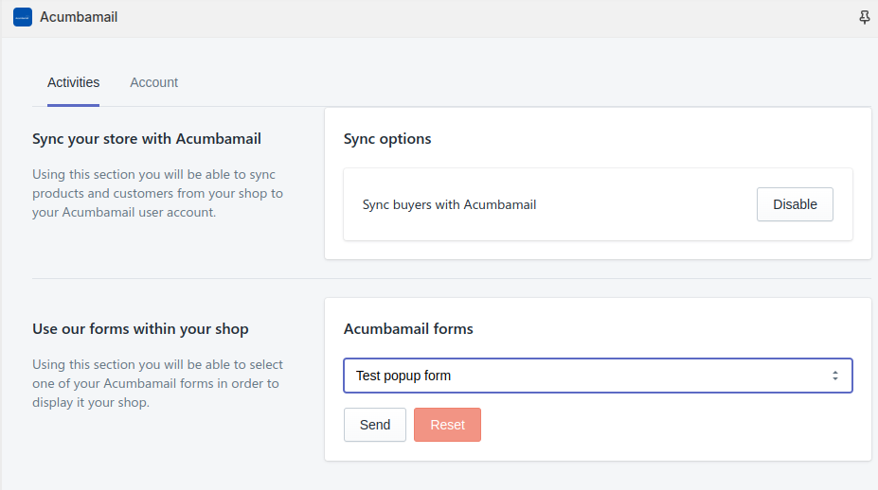Click the sync products and customers description

pos(157,193)
